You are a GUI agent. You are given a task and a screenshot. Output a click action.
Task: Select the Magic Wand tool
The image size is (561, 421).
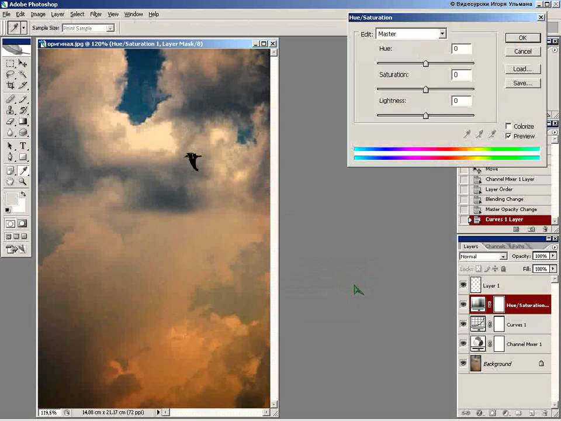tap(23, 74)
